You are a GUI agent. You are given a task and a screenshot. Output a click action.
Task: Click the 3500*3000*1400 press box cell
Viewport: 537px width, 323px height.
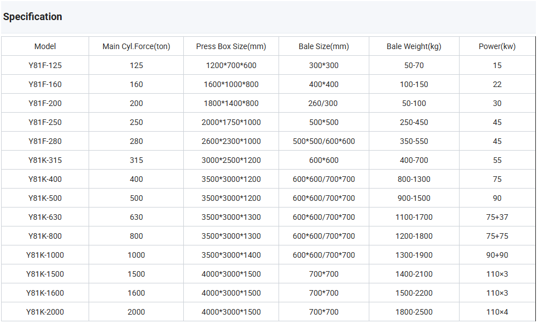coord(231,255)
